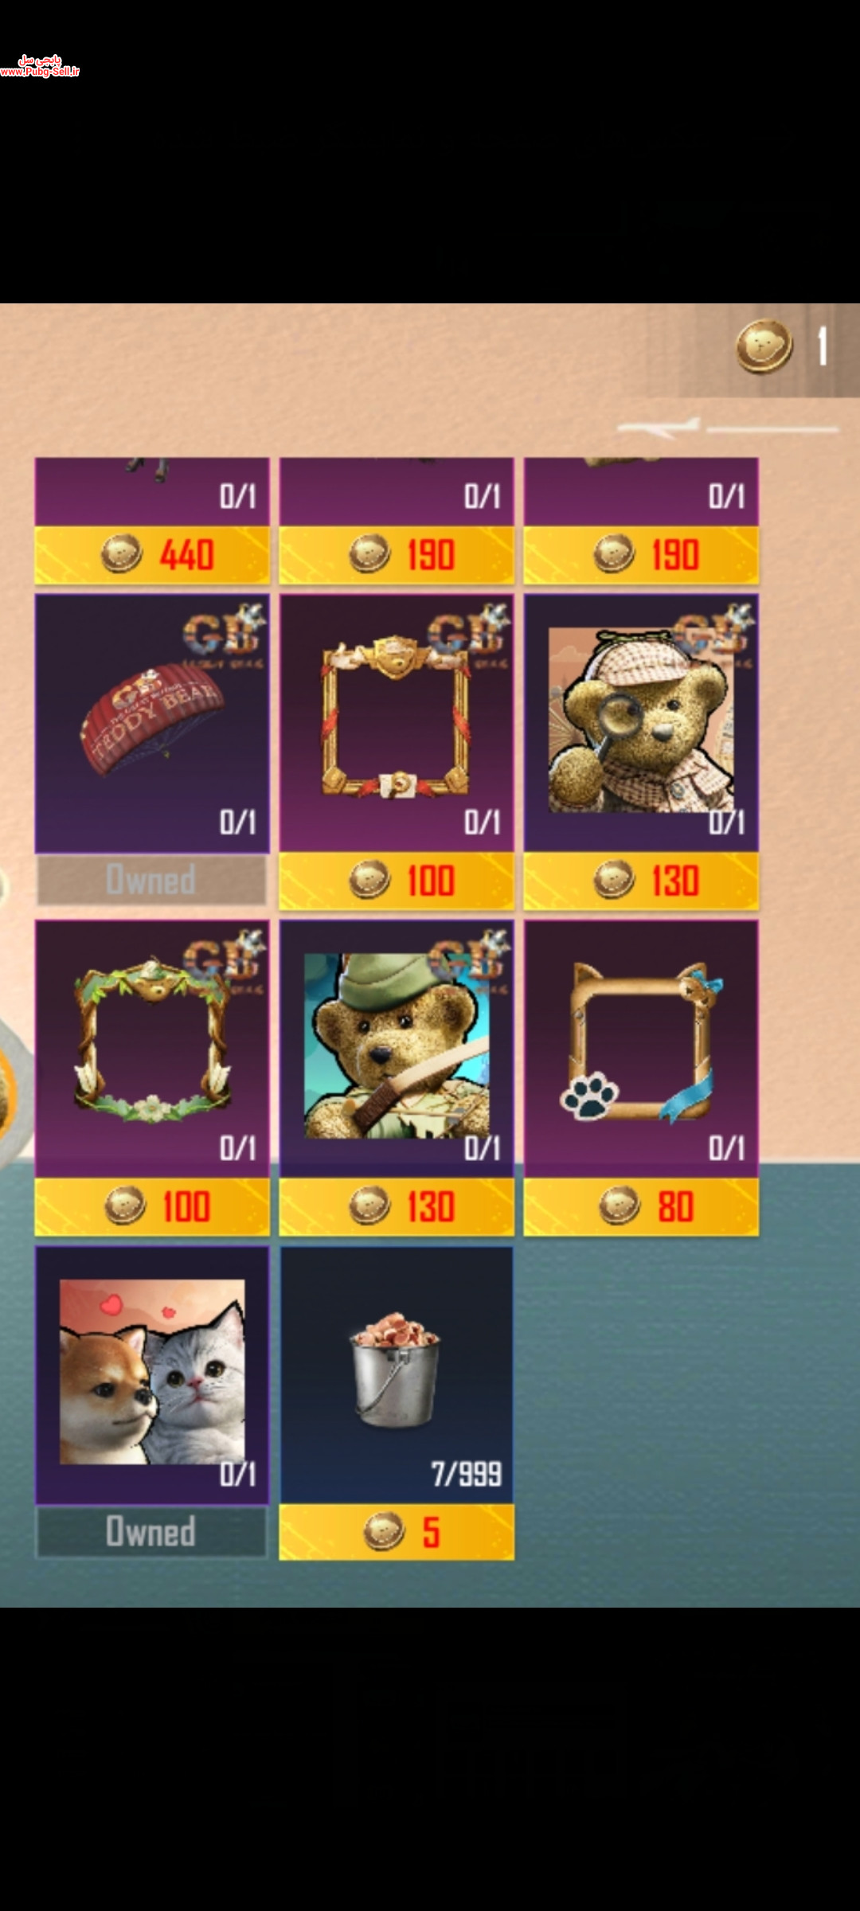Image resolution: width=860 pixels, height=1911 pixels.
Task: Buy the cat-ear frame for 80
Action: 641,1206
